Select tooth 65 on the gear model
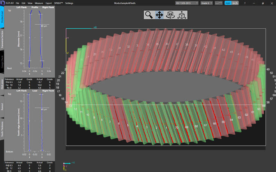The image size is (276, 172). (x=223, y=122)
